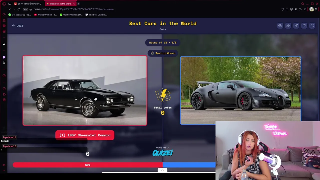Open browser search magnifier in title bar
Viewport: 320px width, 180px height.
point(302,4)
